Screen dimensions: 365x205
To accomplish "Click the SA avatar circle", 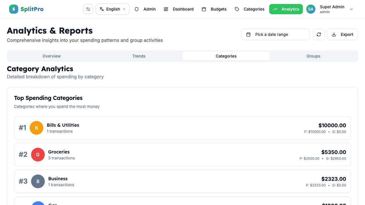I will click(311, 9).
